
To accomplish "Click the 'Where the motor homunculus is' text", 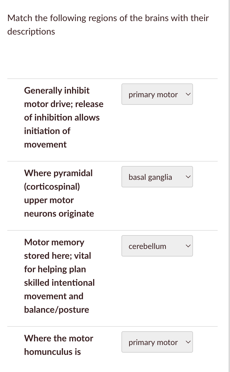I will coord(58,345).
